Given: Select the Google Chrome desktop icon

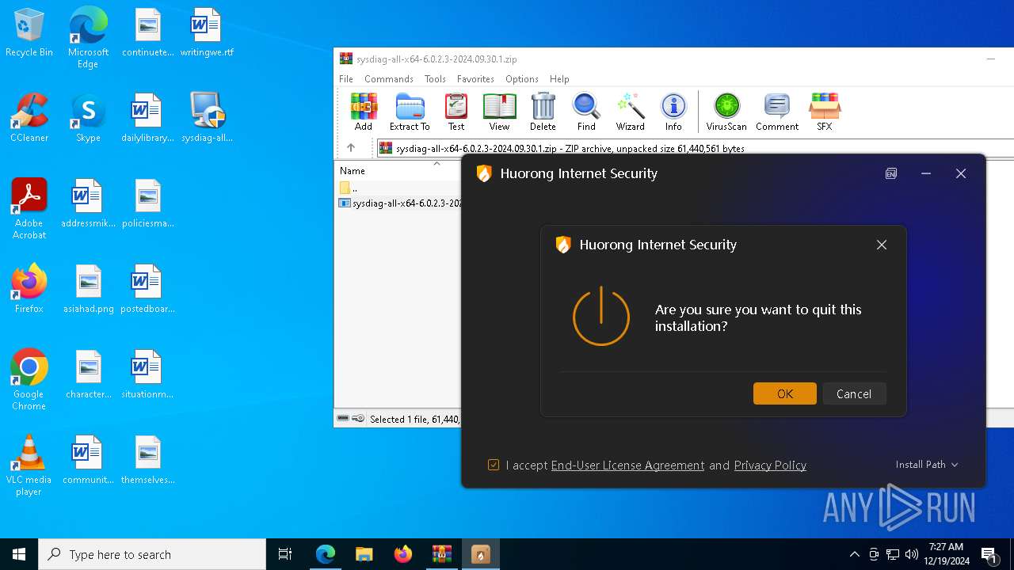Looking at the screenshot, I should (x=29, y=379).
